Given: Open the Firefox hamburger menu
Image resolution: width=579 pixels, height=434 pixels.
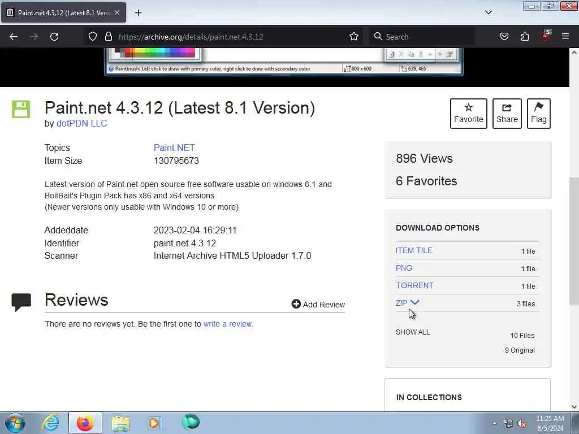Looking at the screenshot, I should 565,37.
